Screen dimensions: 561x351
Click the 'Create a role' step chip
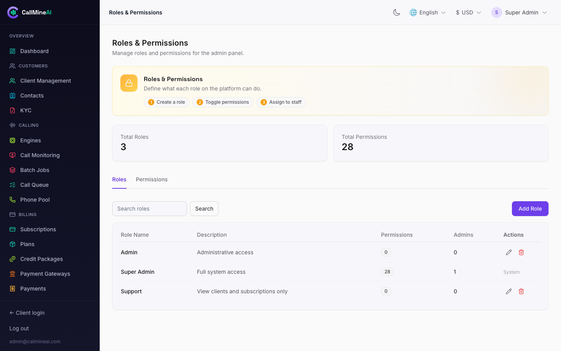tap(167, 102)
